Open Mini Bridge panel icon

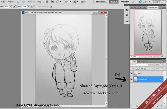[x=52, y=2]
